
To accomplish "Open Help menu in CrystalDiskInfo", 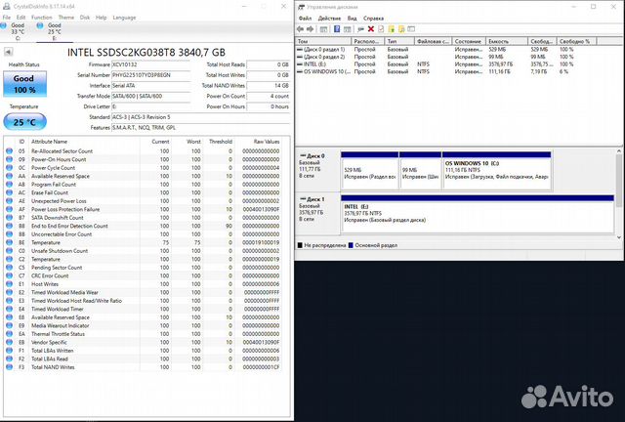I will (101, 18).
